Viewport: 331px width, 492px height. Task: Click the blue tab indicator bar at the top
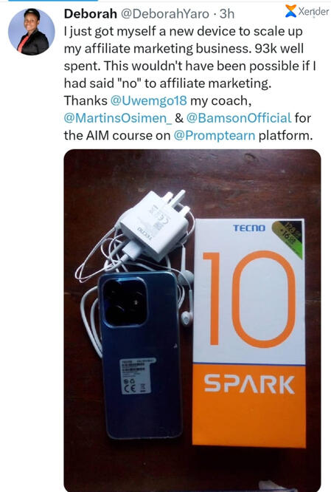point(52,1)
